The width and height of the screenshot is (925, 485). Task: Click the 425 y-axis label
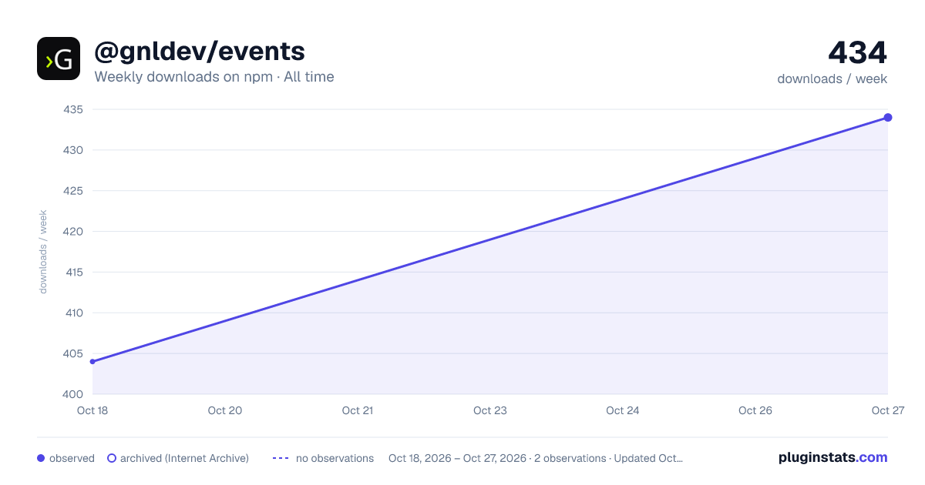point(73,191)
